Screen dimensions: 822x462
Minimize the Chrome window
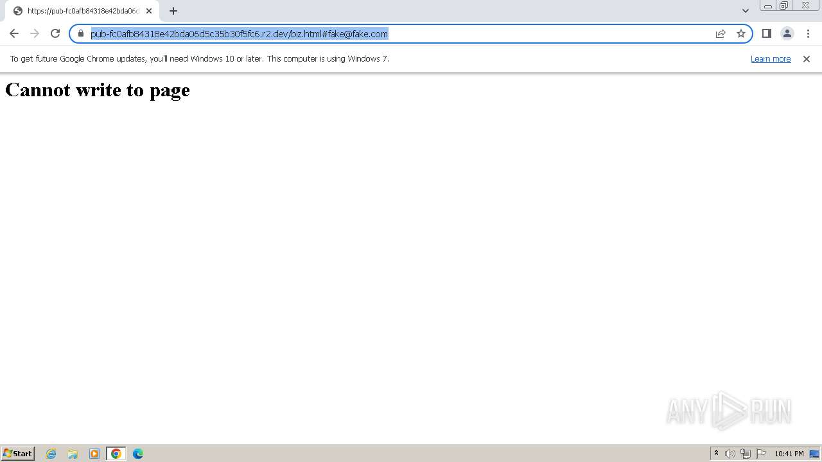(x=768, y=6)
